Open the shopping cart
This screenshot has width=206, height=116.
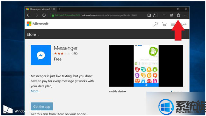[164, 24]
